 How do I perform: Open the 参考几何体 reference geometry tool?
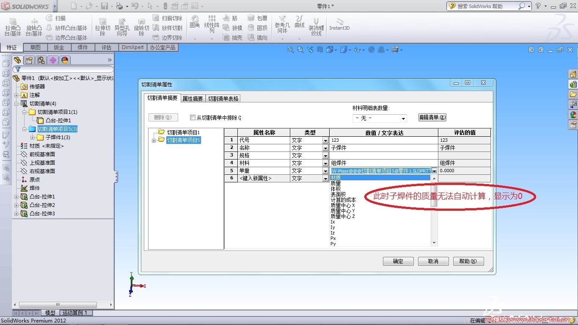pyautogui.click(x=282, y=25)
